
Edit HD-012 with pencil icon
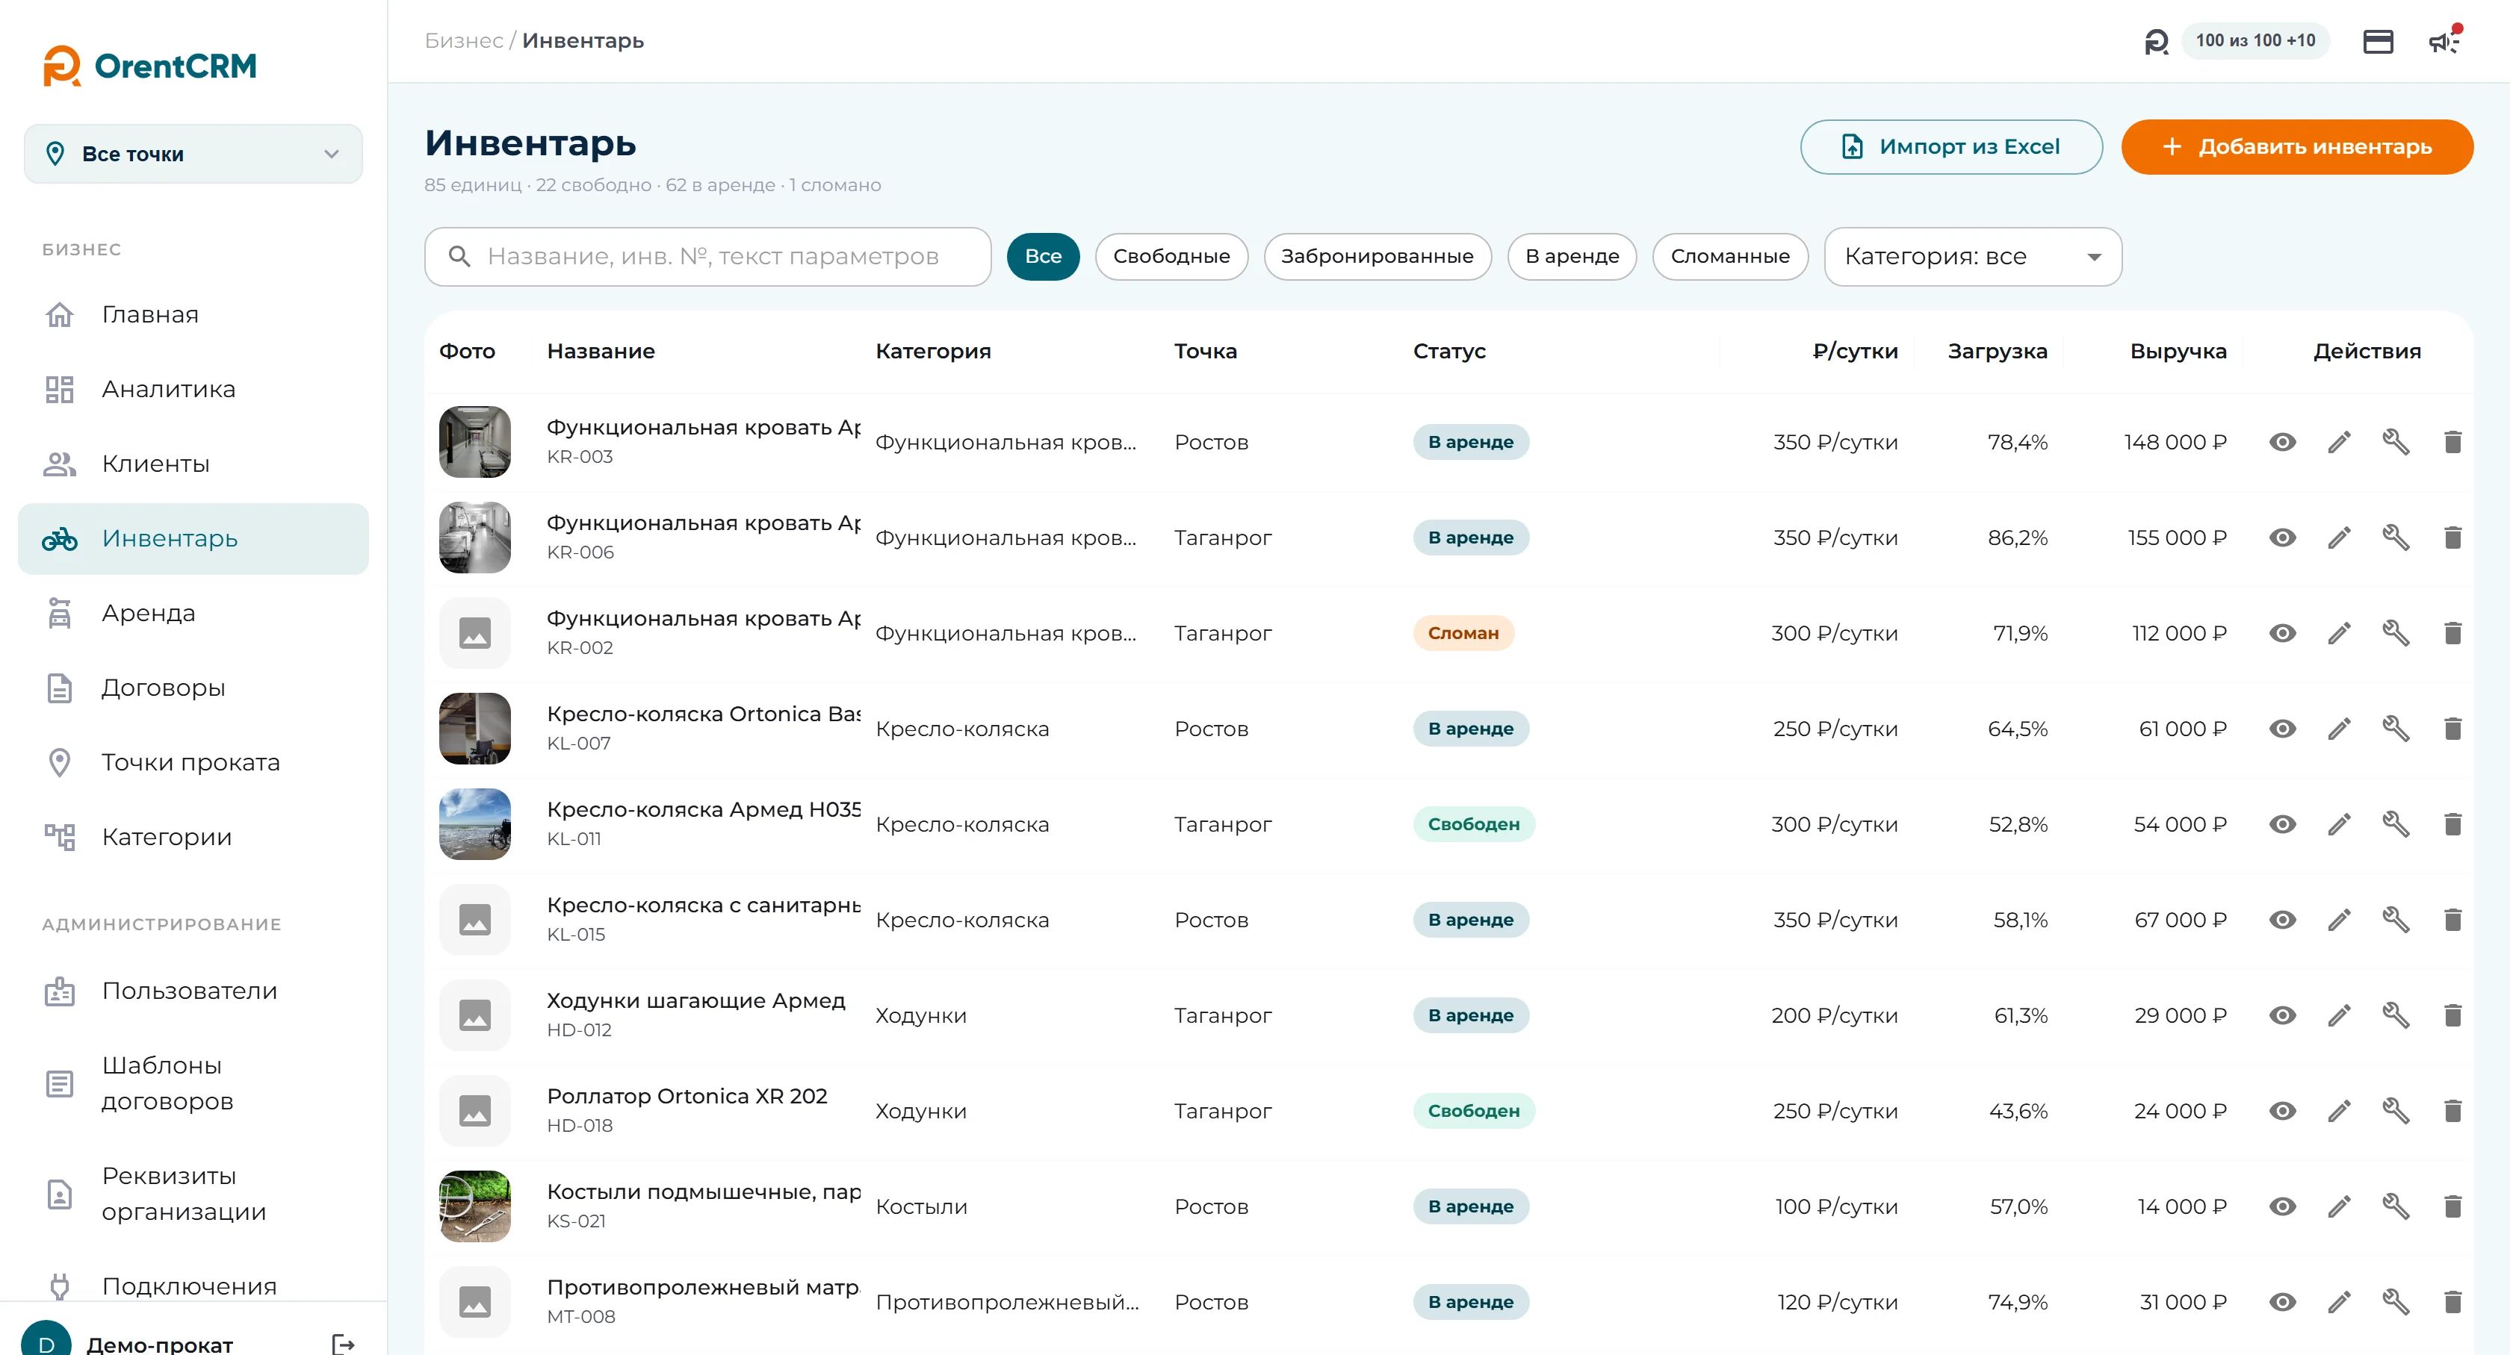(2338, 1015)
